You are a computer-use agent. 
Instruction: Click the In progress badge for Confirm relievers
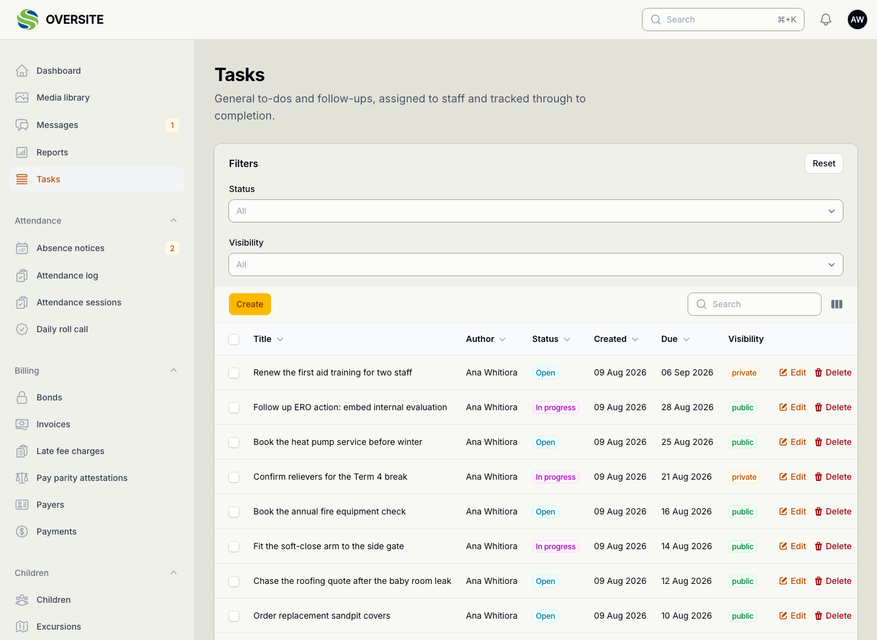point(555,477)
